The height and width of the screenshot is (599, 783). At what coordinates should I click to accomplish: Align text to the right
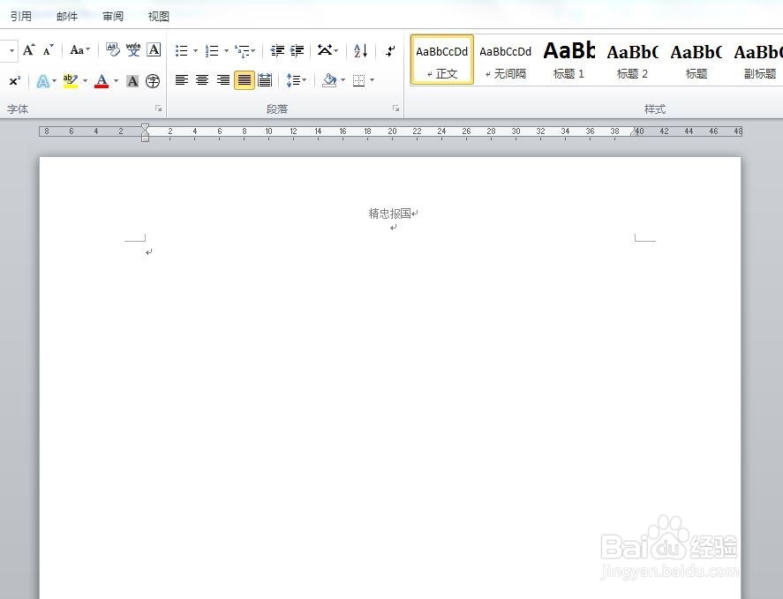pos(223,80)
